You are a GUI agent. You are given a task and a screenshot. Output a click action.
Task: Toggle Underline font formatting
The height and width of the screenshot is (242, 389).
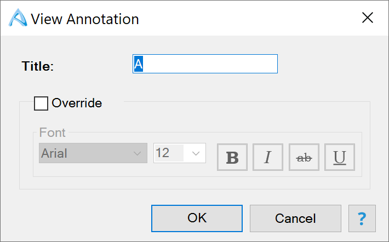coord(340,157)
